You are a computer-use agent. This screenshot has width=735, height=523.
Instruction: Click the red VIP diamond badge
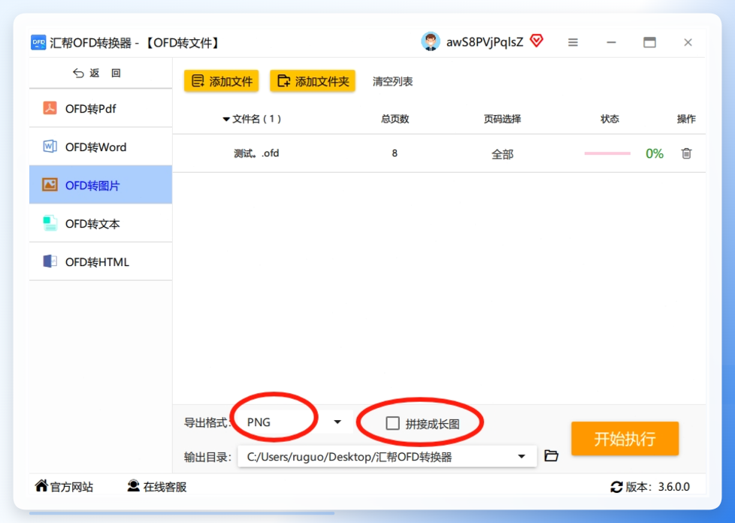(x=537, y=41)
